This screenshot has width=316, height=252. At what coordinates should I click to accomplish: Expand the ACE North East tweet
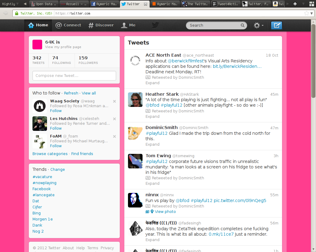[x=152, y=83]
